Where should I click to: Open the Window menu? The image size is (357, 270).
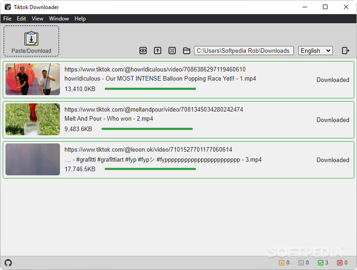(59, 19)
